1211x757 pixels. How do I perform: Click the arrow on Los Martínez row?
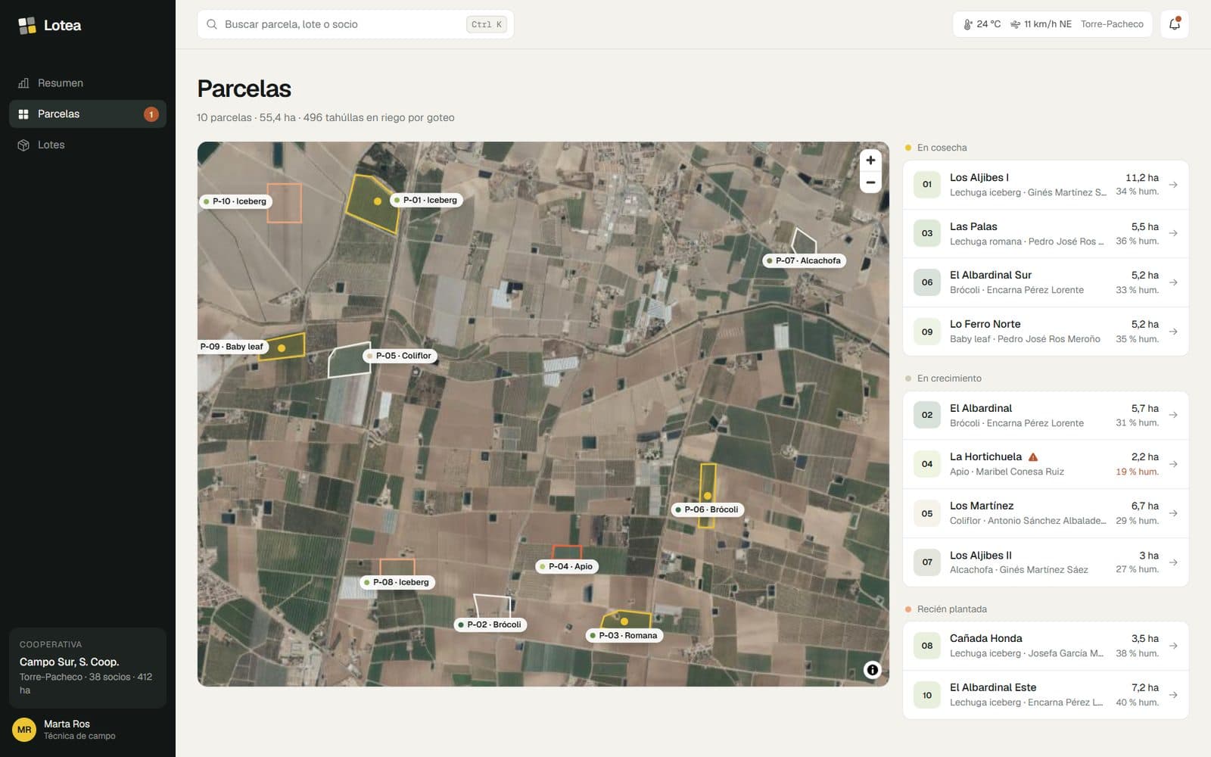pyautogui.click(x=1173, y=513)
